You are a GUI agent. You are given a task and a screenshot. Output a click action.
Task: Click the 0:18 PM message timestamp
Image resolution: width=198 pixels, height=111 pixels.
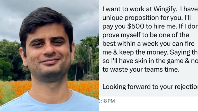tap(107, 101)
